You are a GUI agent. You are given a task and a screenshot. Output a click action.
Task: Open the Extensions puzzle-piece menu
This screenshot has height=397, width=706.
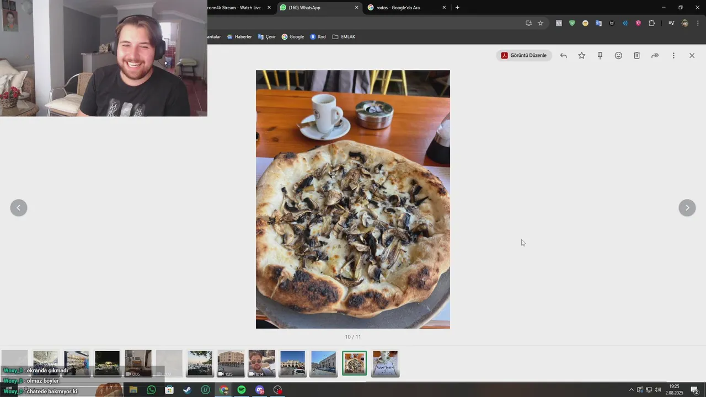(x=652, y=23)
